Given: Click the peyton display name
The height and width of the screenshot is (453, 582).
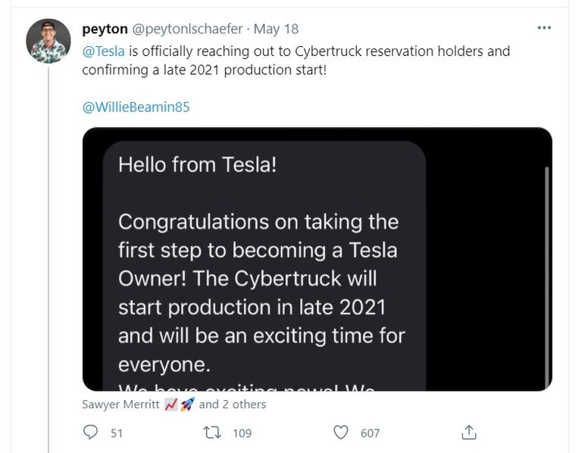Looking at the screenshot, I should (x=104, y=29).
